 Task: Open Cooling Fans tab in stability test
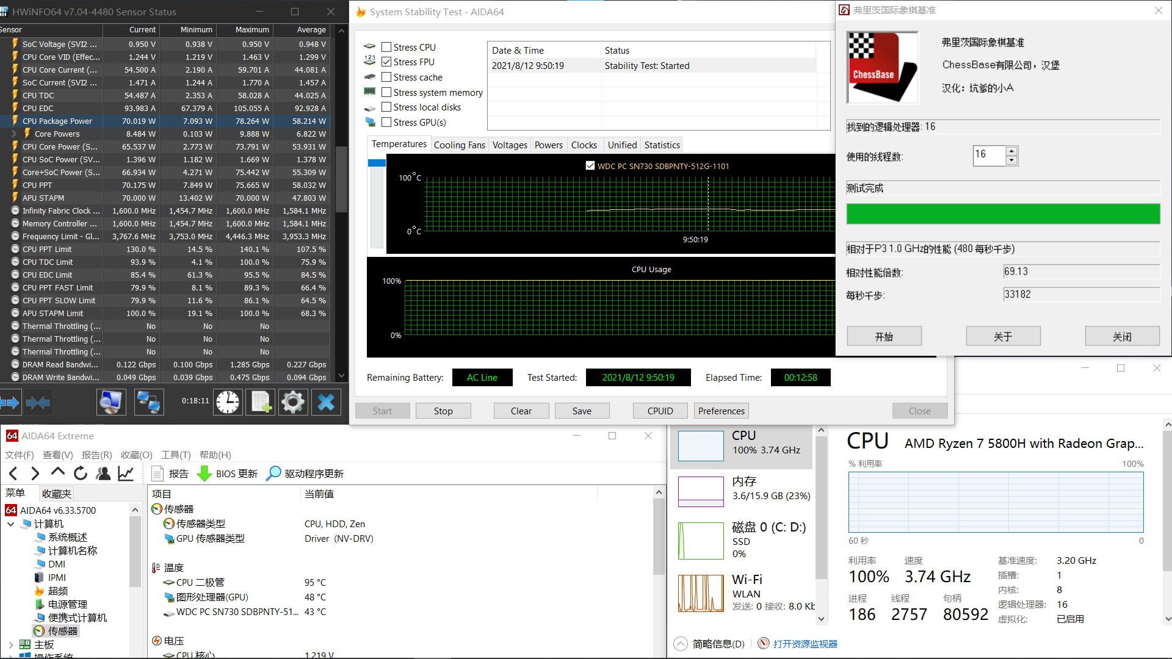459,145
